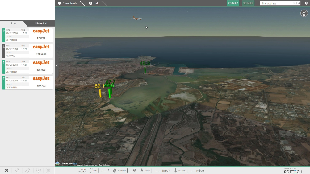Open settings with the gear icon
Image resolution: width=310 pixels, height=174 pixels.
pyautogui.click(x=306, y=3)
